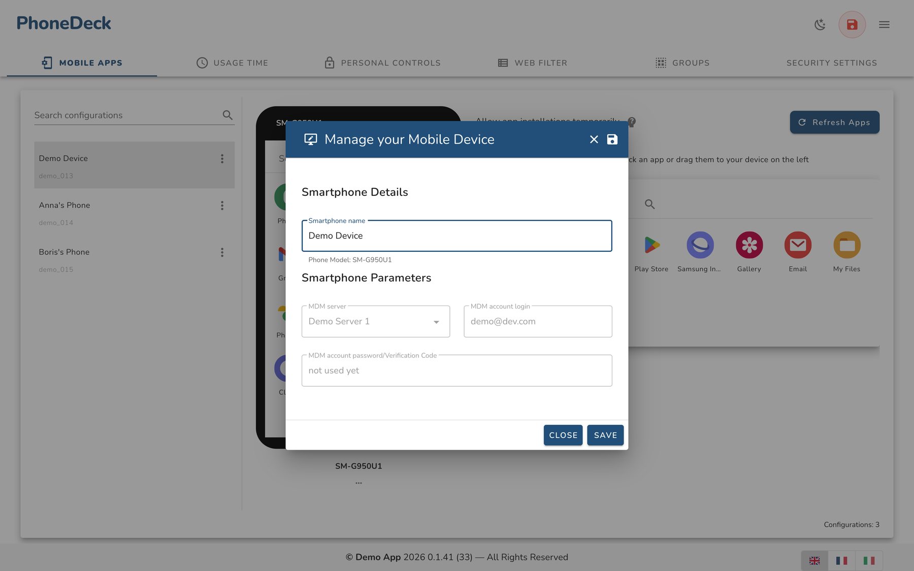Screen dimensions: 914x571
Task: Open the Usage Time tab
Action: point(232,63)
